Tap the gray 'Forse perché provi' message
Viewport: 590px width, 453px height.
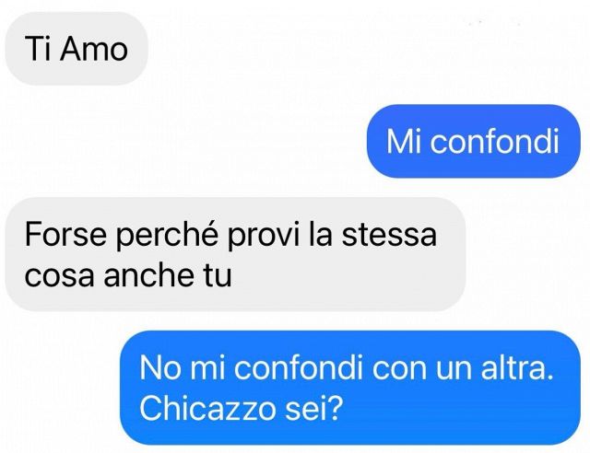tap(236, 254)
